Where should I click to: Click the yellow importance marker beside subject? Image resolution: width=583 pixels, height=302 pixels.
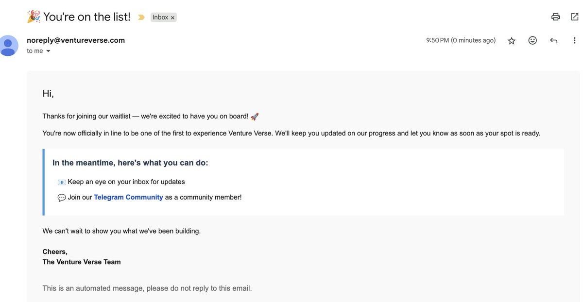coord(141,17)
